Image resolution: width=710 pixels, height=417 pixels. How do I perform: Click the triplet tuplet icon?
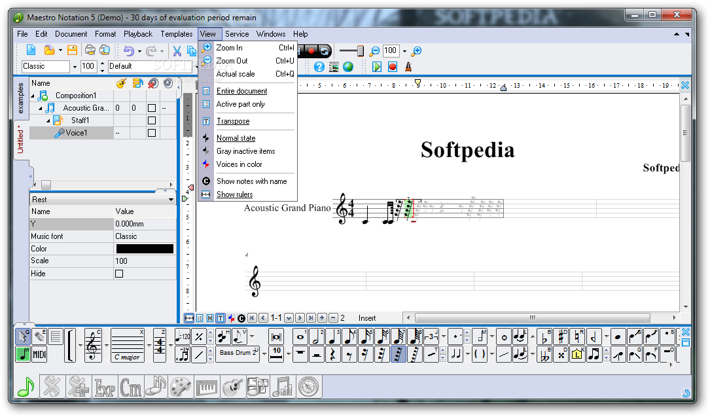[431, 336]
